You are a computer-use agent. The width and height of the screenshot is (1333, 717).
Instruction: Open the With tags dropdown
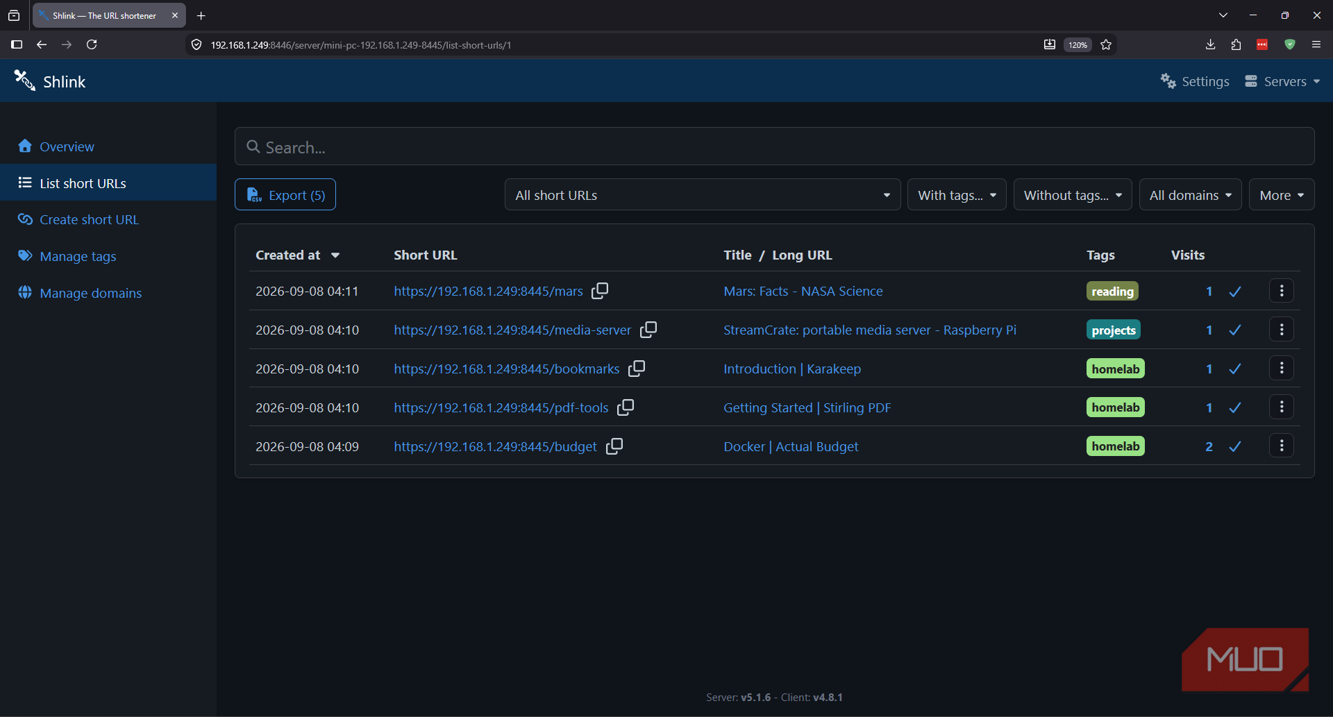click(x=957, y=195)
